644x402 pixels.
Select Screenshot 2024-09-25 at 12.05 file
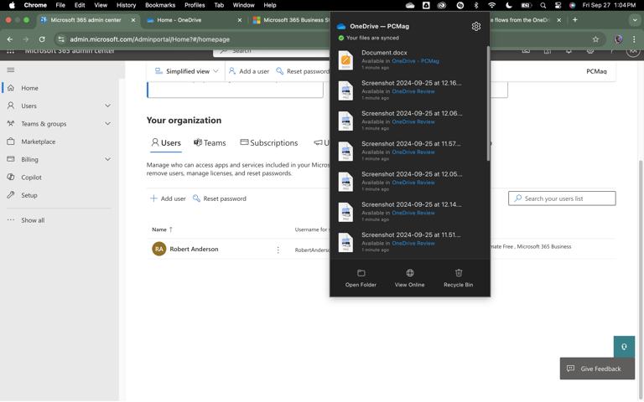[409, 181]
